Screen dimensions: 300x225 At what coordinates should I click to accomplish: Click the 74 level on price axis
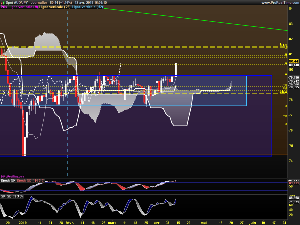291,161
